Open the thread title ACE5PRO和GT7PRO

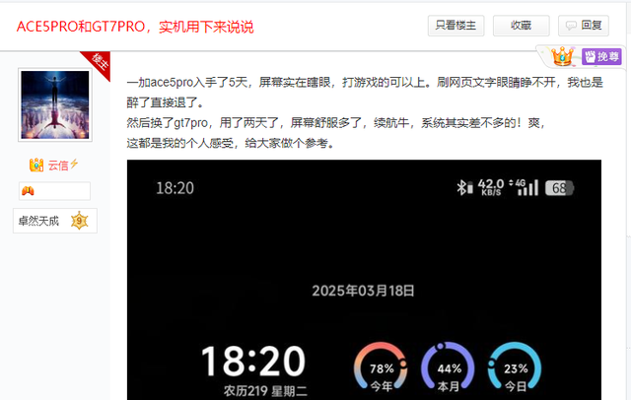click(x=135, y=27)
